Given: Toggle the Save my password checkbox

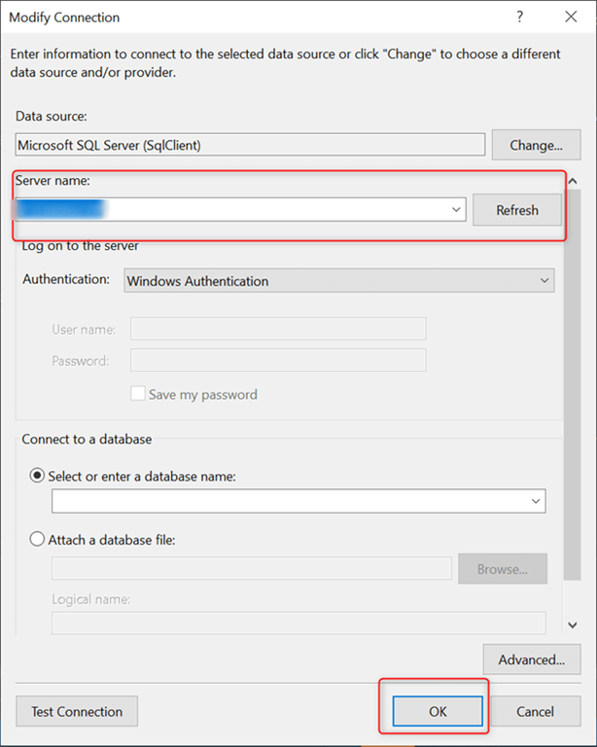Looking at the screenshot, I should pyautogui.click(x=139, y=394).
